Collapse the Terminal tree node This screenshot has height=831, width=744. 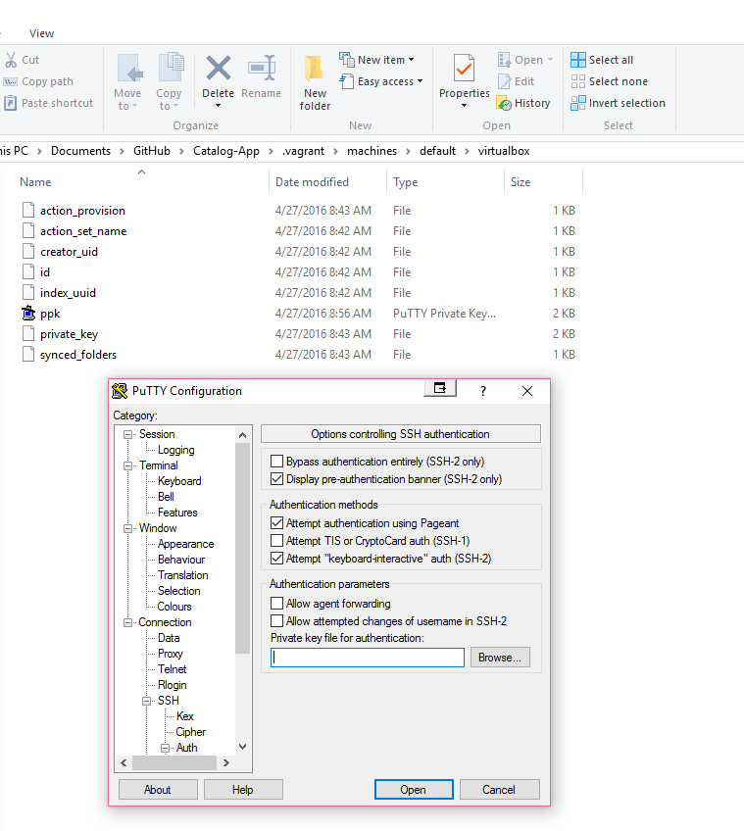[x=127, y=465]
